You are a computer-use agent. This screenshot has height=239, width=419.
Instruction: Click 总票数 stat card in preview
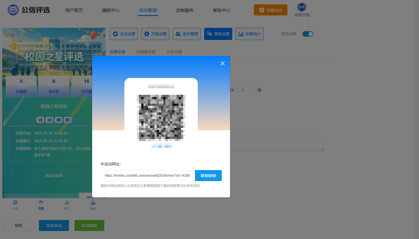tap(21, 86)
